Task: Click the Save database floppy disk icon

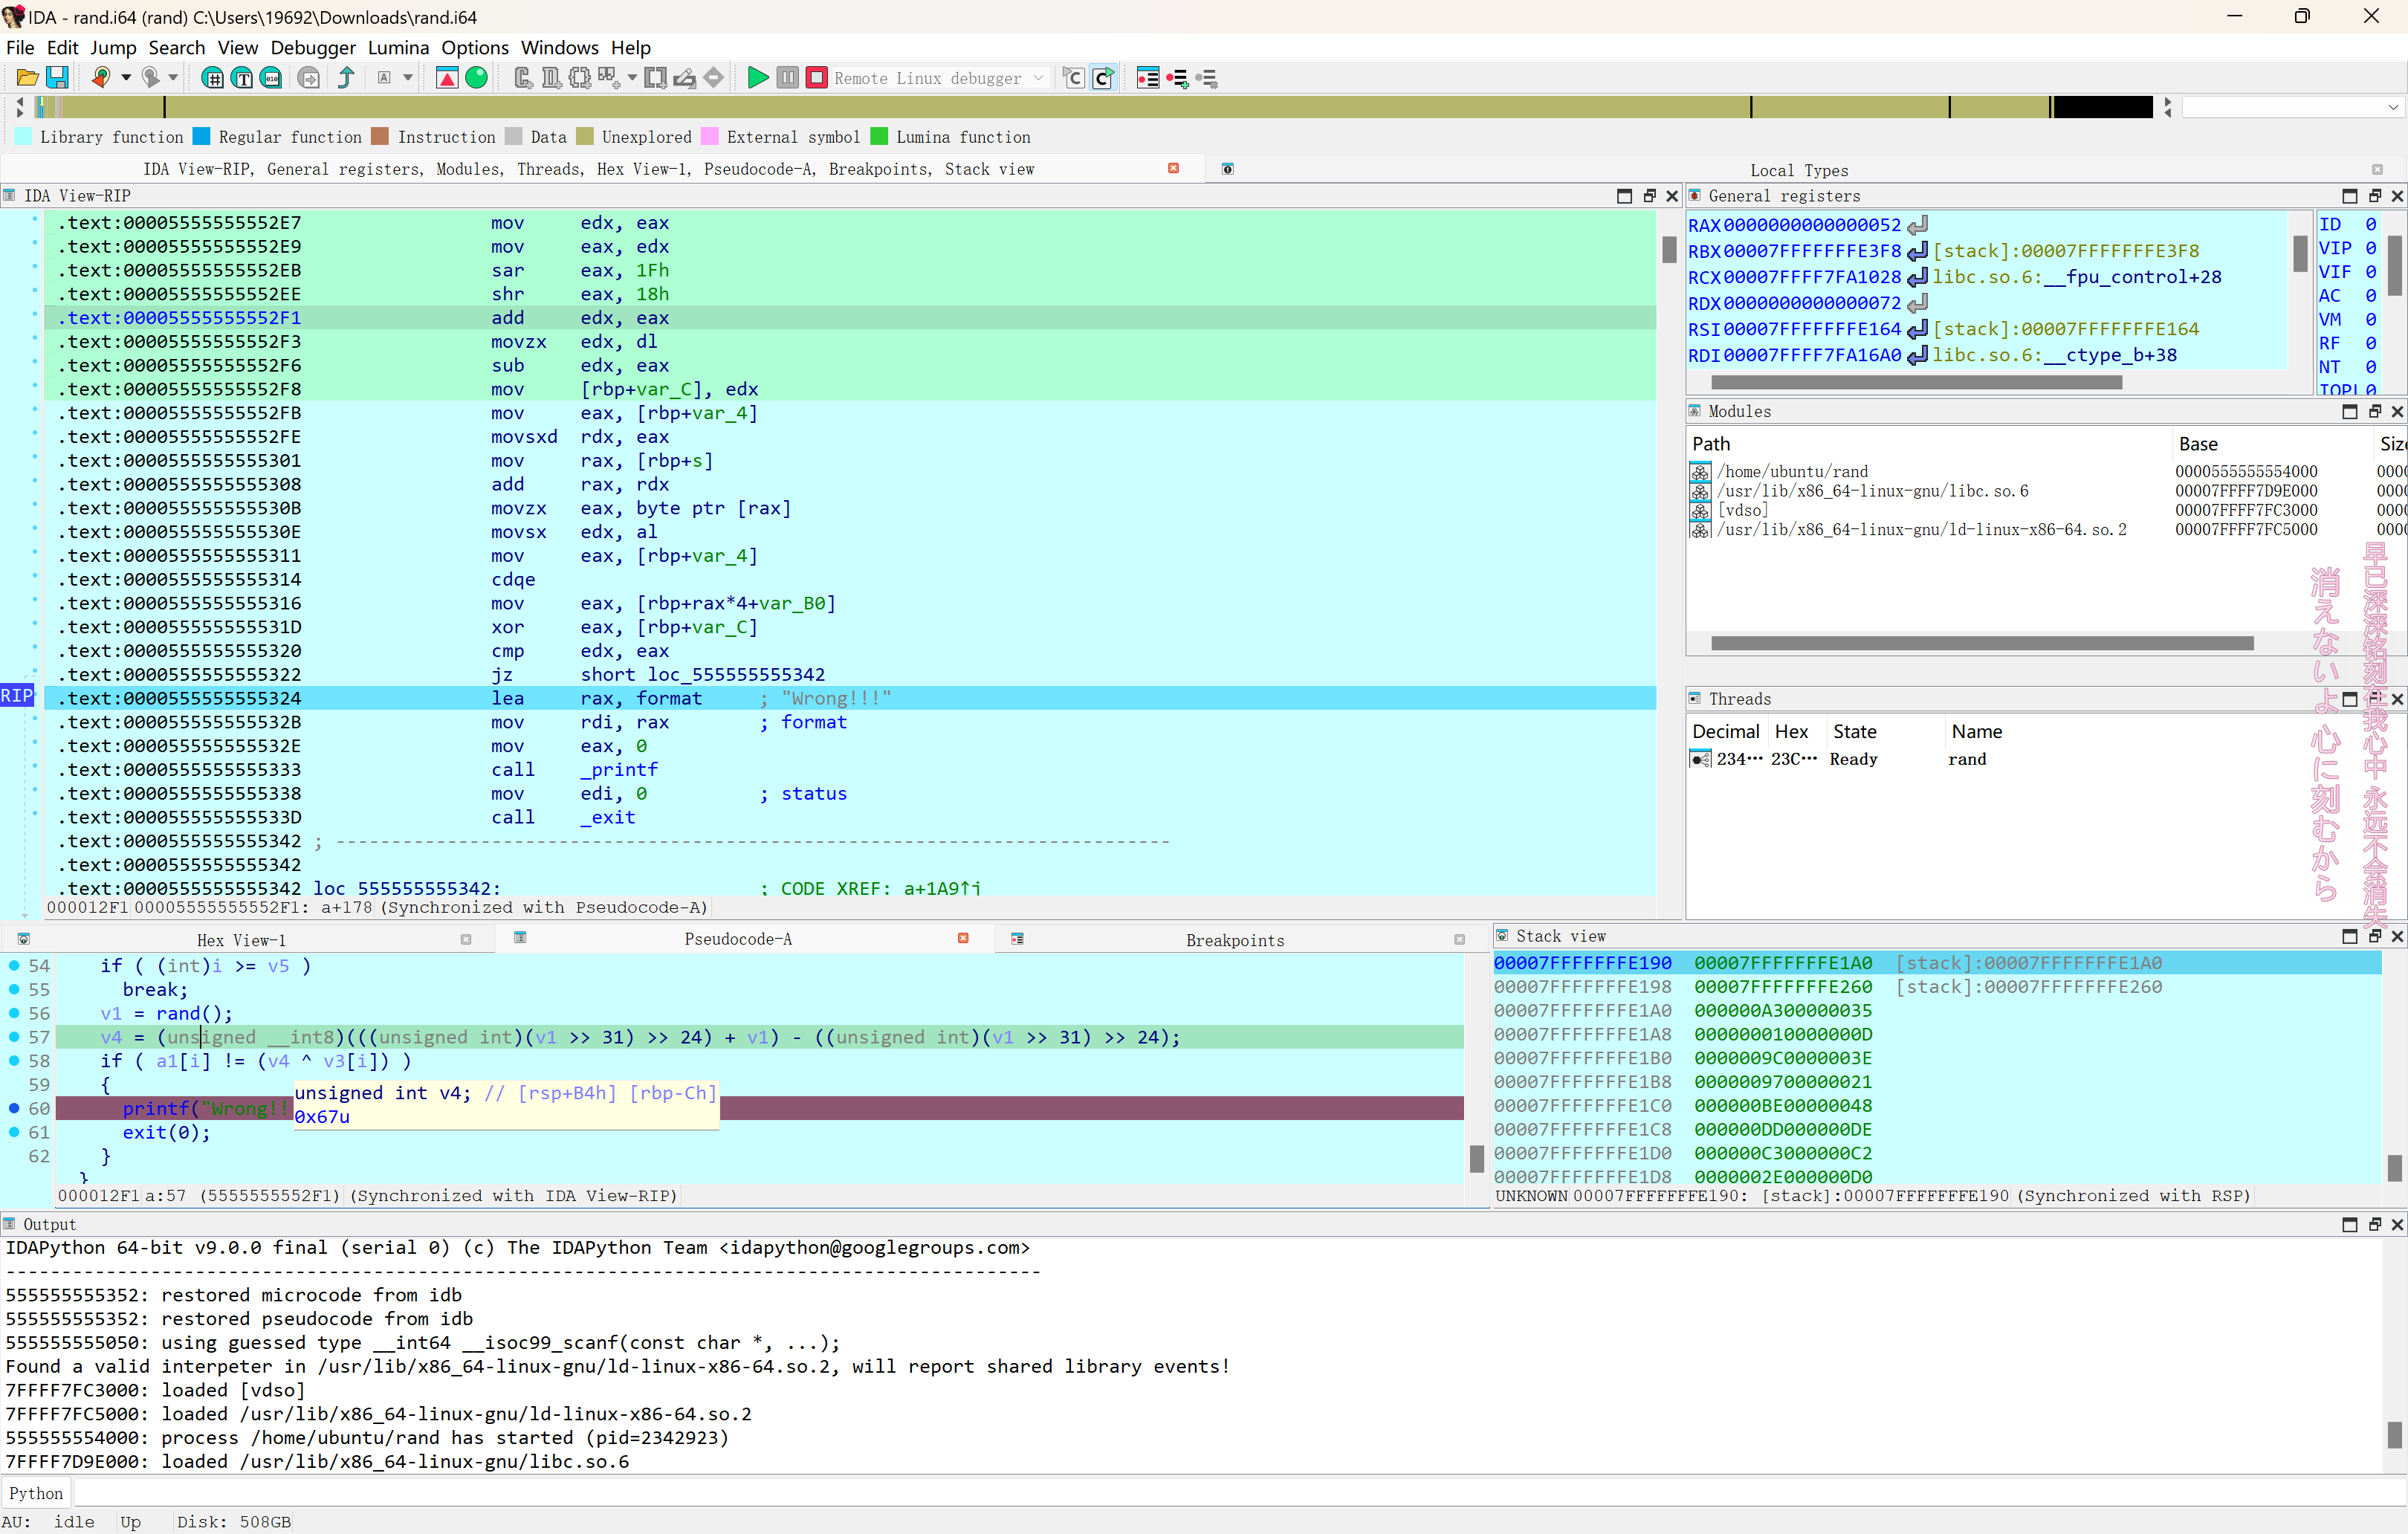Action: [x=58, y=78]
